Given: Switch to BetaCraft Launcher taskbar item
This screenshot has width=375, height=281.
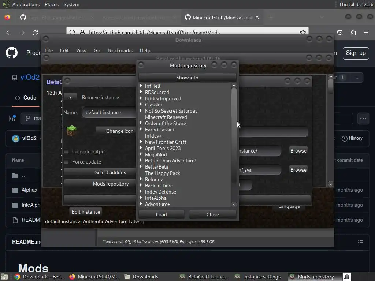Looking at the screenshot, I should tap(204, 277).
